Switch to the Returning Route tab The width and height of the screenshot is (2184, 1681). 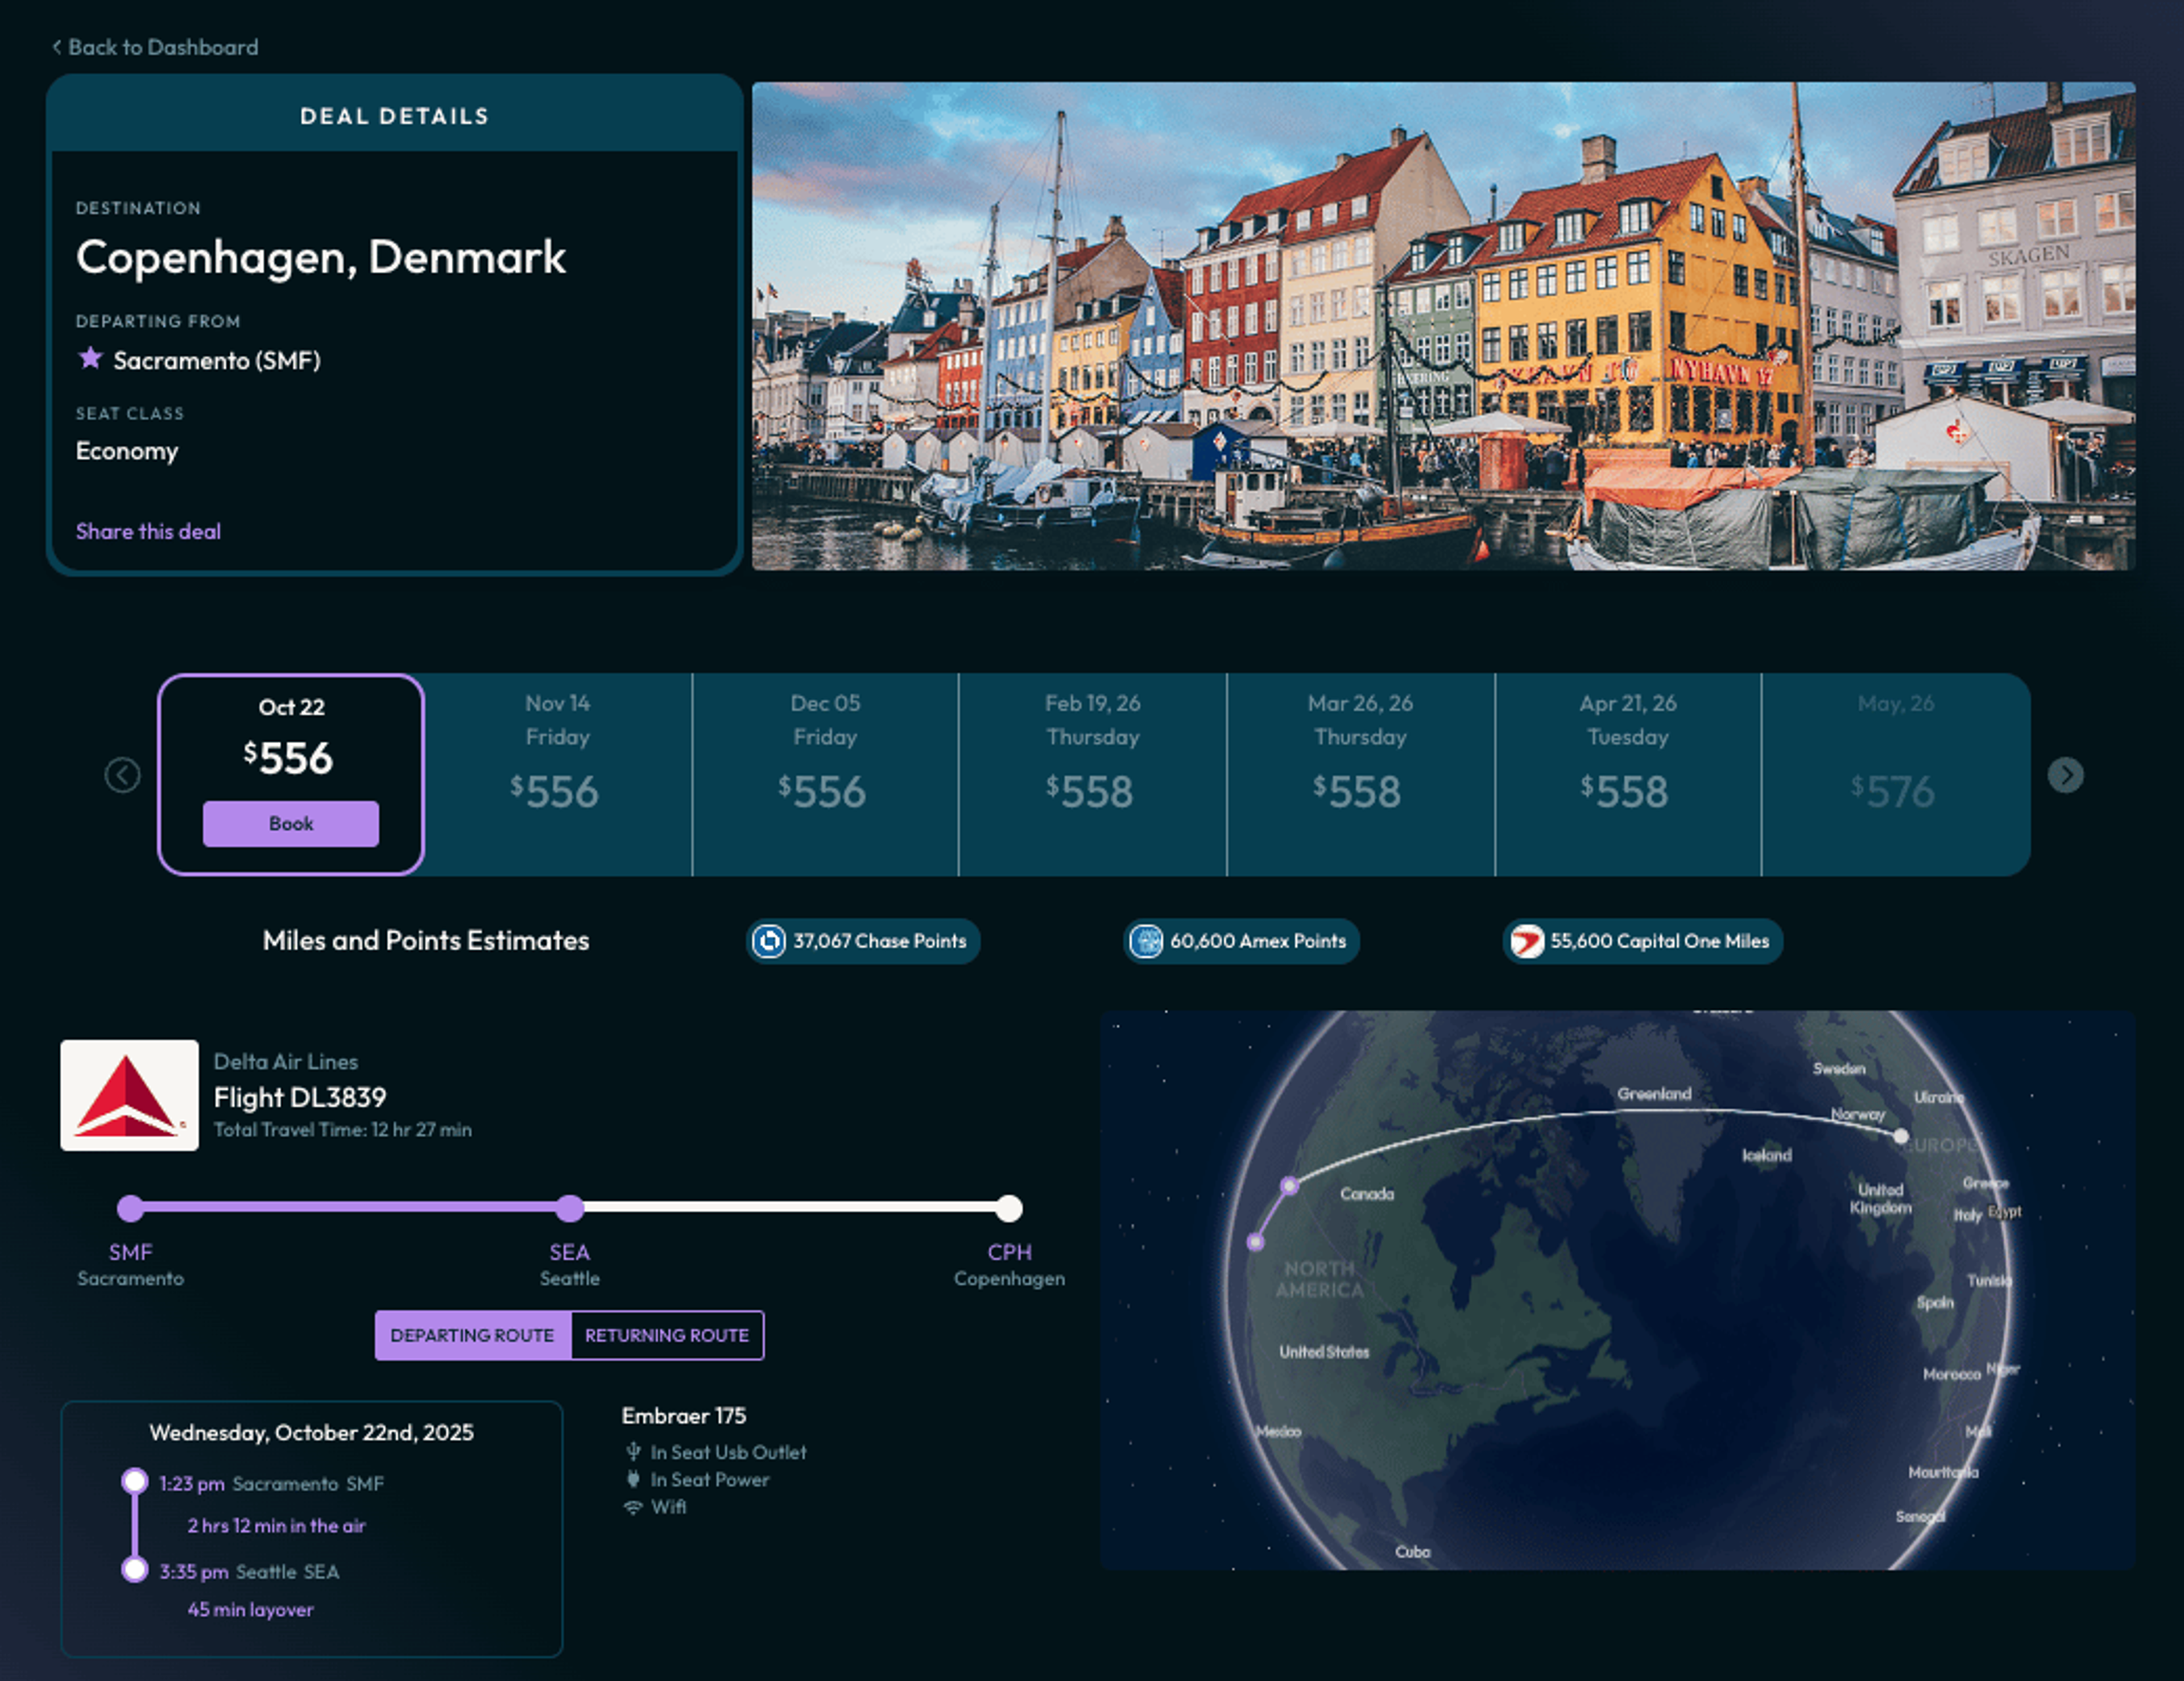[x=667, y=1335]
